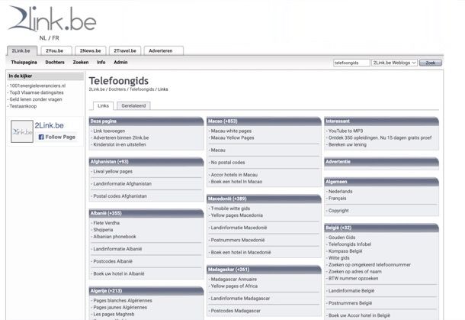Open Postcodes Madagascar link

pyautogui.click(x=236, y=311)
